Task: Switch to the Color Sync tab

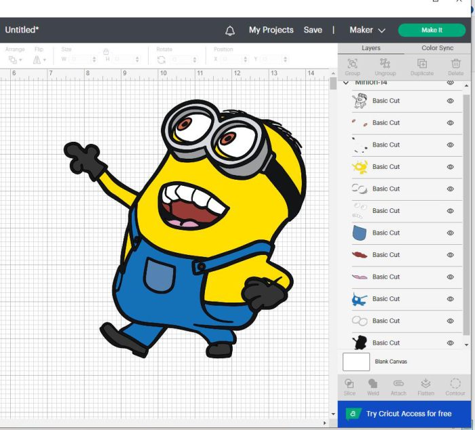Action: [437, 48]
